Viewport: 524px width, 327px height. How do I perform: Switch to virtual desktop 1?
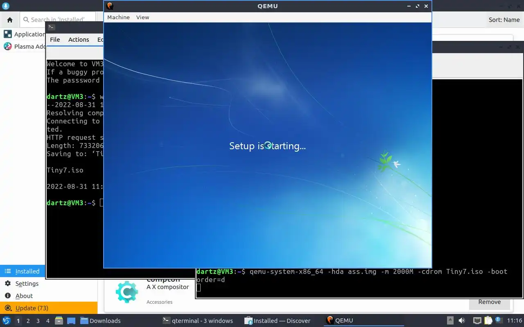coord(18,321)
